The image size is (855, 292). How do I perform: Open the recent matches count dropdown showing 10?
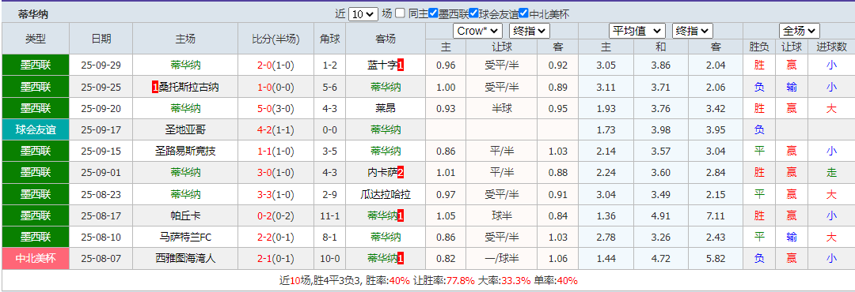coord(363,14)
